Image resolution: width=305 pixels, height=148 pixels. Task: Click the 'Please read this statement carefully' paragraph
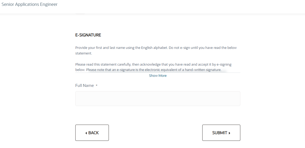tap(153, 67)
